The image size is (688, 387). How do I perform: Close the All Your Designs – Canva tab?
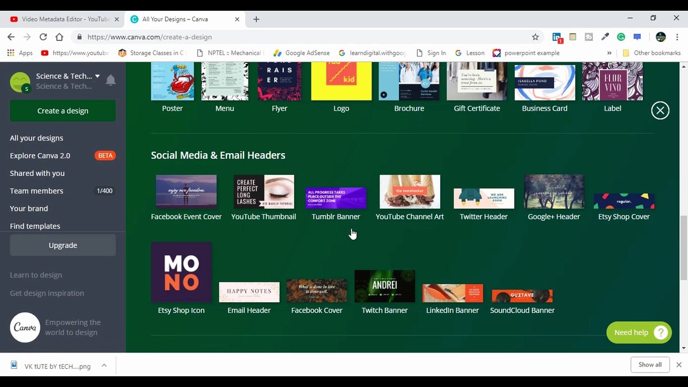click(237, 19)
